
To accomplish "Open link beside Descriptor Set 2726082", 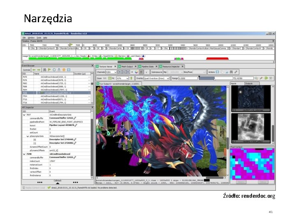I will 75,143.
